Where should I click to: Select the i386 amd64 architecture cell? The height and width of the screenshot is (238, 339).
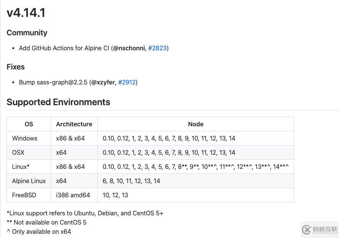point(73,195)
